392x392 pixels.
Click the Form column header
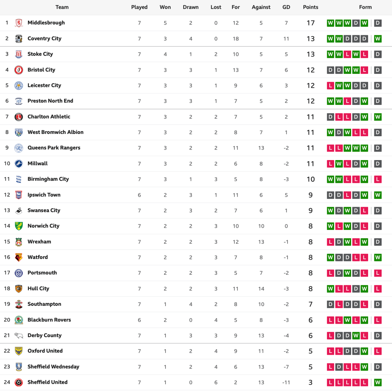(365, 7)
